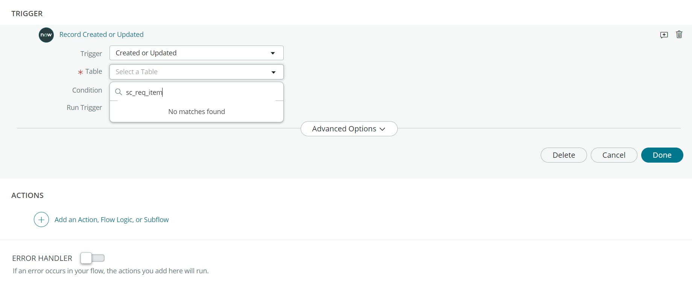
Task: Click the 'Record Created or Updated' trigger title
Action: point(101,34)
